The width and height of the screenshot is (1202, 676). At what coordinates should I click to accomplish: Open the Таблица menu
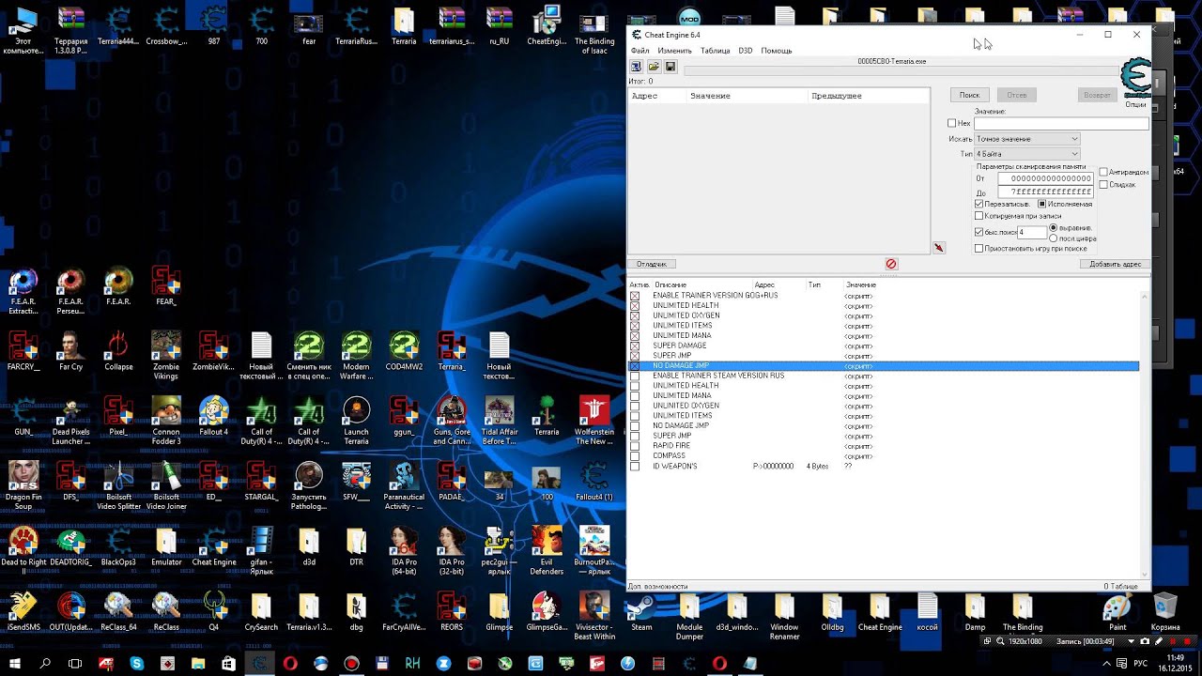(x=715, y=51)
